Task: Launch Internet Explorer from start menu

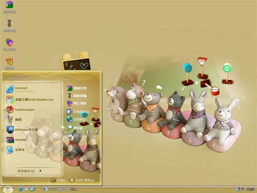Action: pyautogui.click(x=21, y=89)
